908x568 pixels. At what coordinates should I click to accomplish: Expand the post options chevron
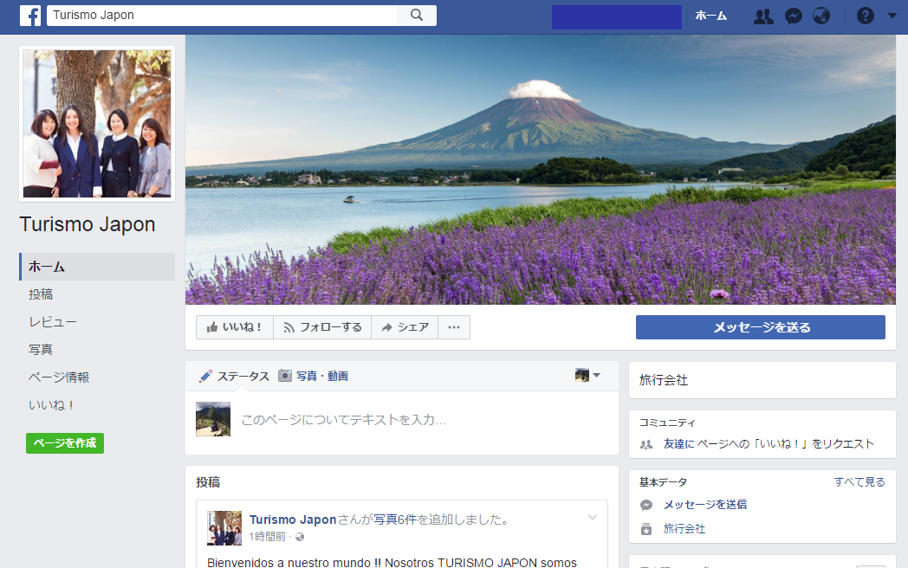pyautogui.click(x=593, y=517)
